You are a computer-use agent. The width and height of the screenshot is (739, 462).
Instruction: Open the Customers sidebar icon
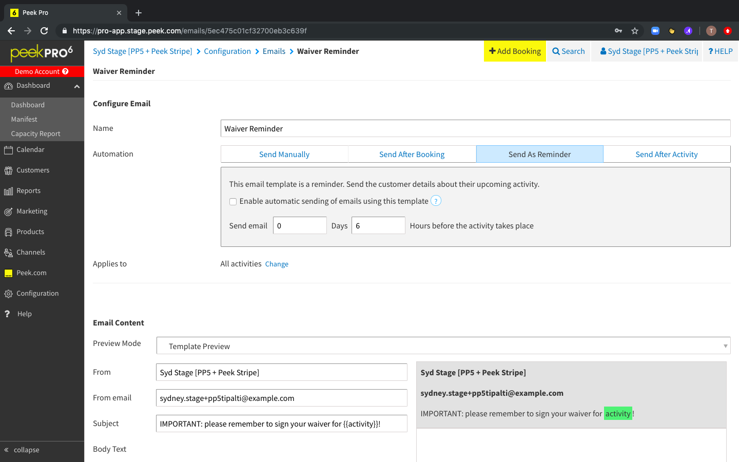pos(8,170)
